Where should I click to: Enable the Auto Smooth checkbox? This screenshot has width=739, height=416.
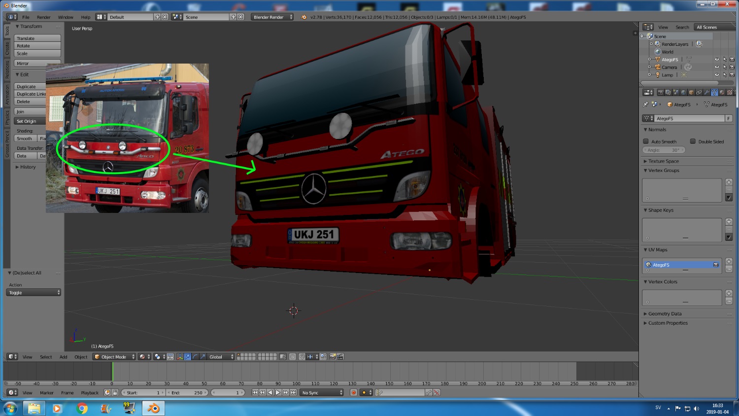pos(646,141)
